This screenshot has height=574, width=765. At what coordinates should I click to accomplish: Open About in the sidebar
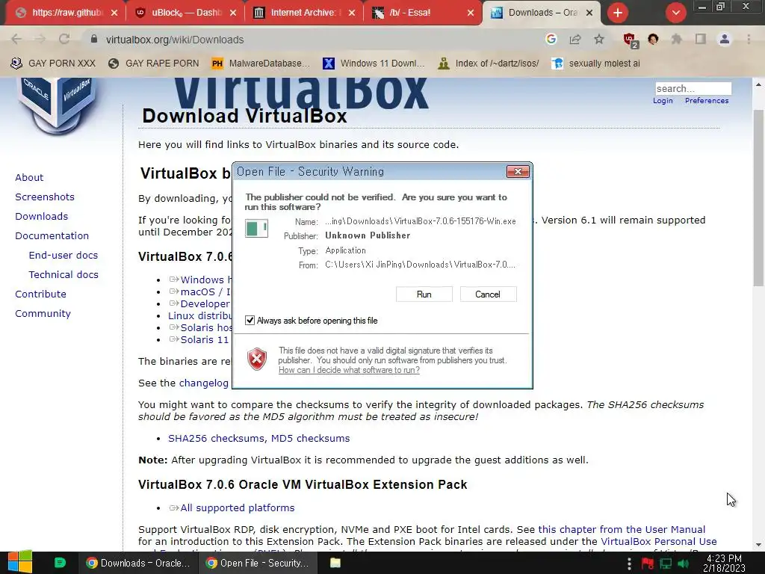coord(29,178)
